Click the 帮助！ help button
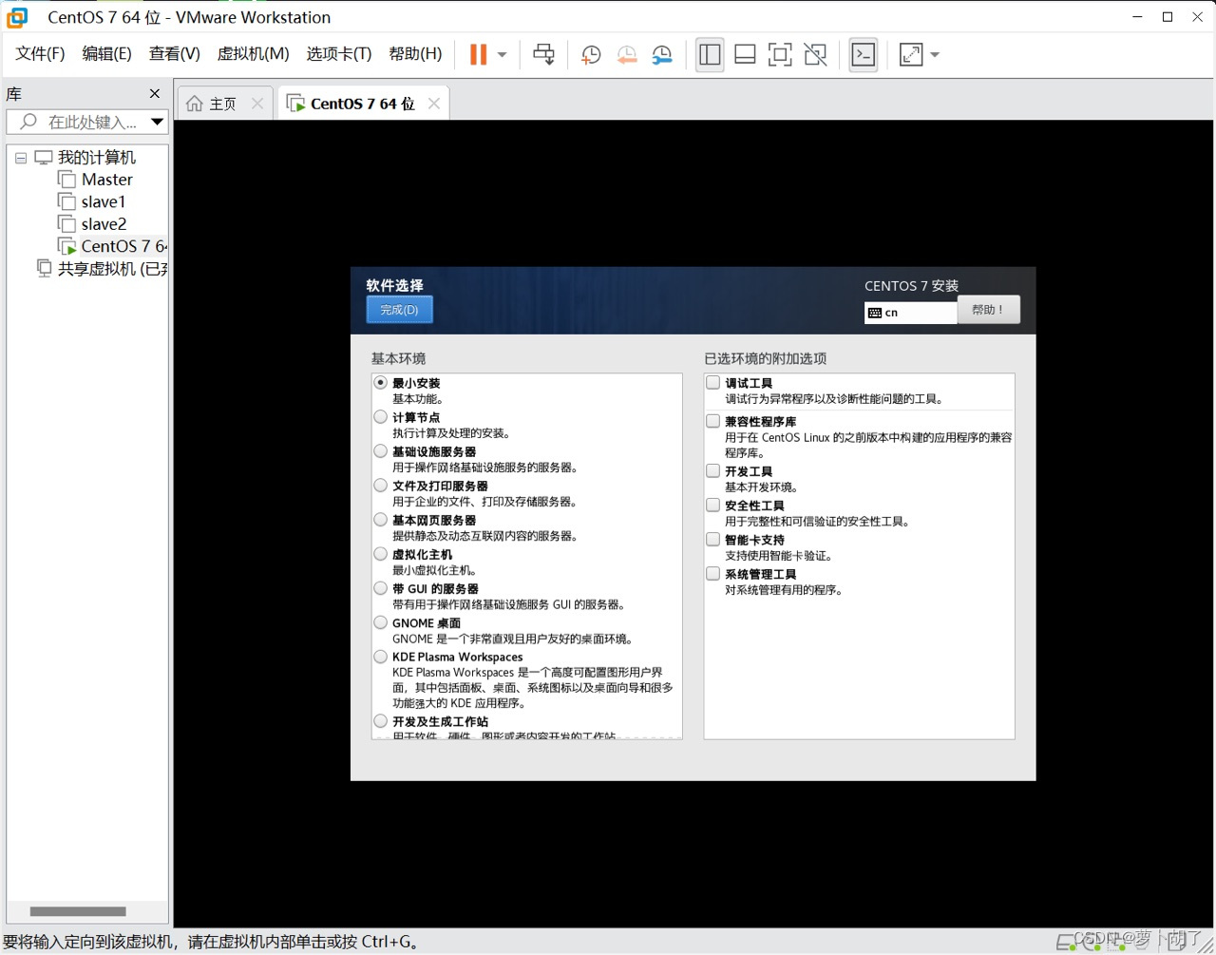Image resolution: width=1216 pixels, height=955 pixels. click(x=988, y=310)
